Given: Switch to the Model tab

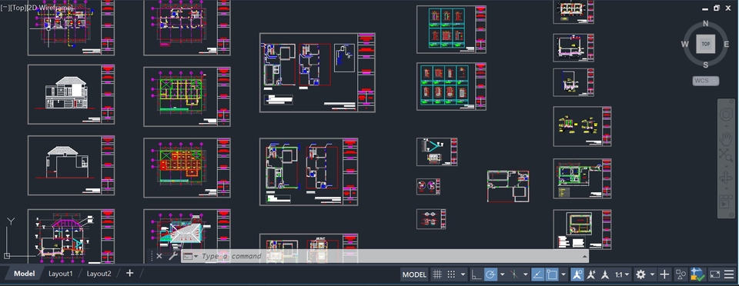Looking at the screenshot, I should coord(24,273).
